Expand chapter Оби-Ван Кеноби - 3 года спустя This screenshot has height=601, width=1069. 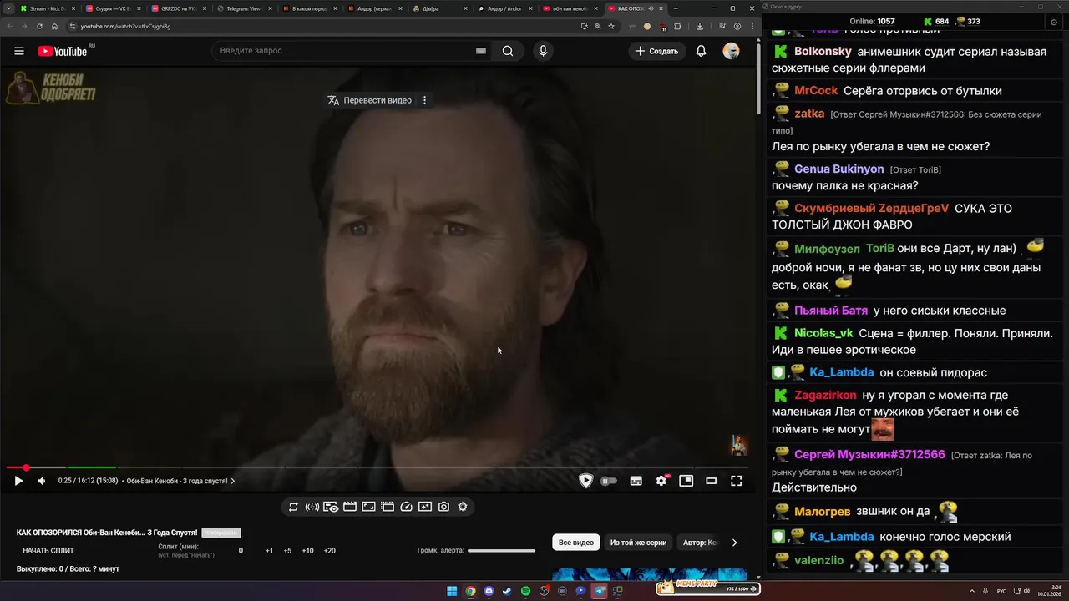(x=180, y=481)
